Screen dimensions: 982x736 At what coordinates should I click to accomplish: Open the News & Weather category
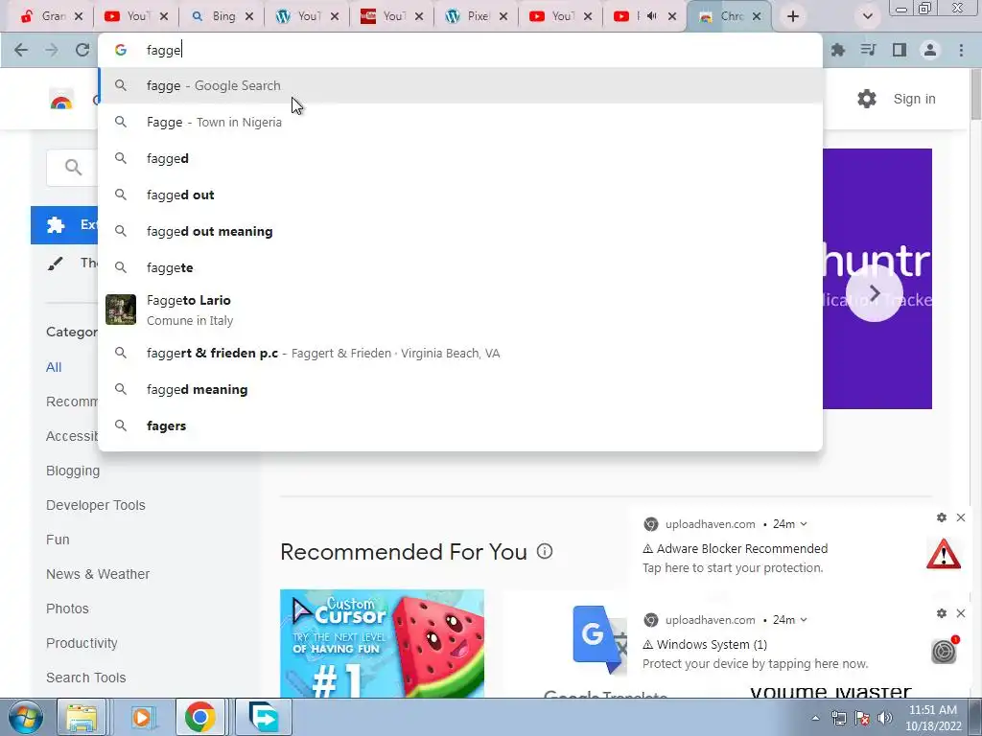click(98, 574)
